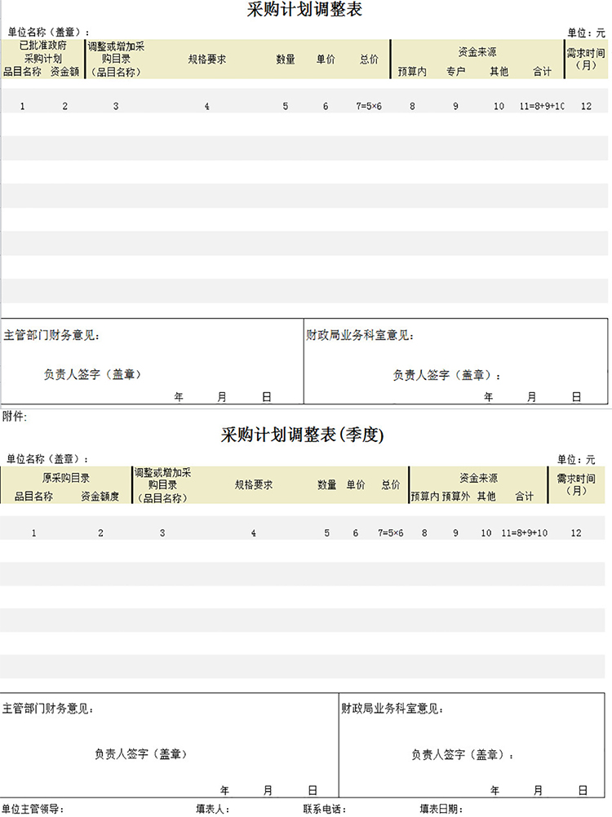Select 11=8+9+10 cell in quarterly table

(x=524, y=533)
